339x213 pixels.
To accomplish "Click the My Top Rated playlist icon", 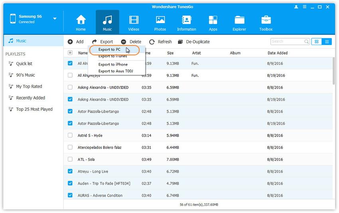I will 11,86.
